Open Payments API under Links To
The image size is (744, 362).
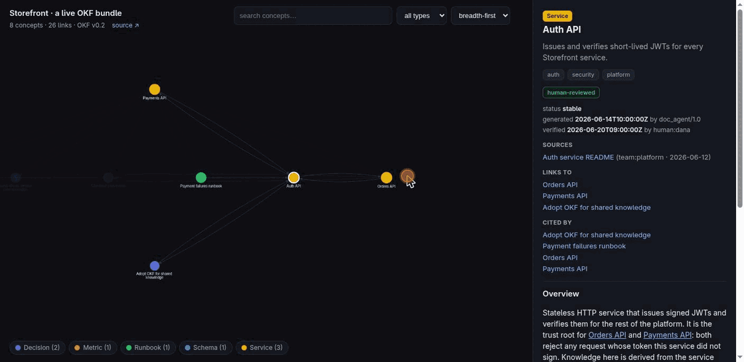pyautogui.click(x=565, y=195)
